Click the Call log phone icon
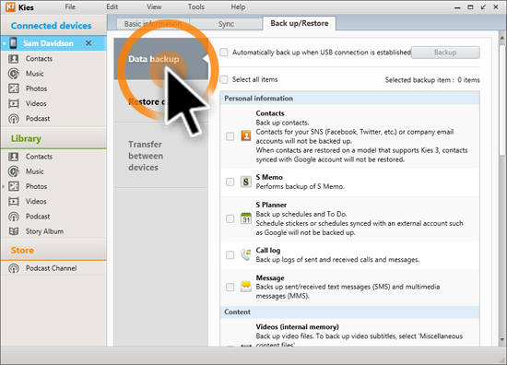Image resolution: width=507 pixels, height=365 pixels. click(246, 254)
